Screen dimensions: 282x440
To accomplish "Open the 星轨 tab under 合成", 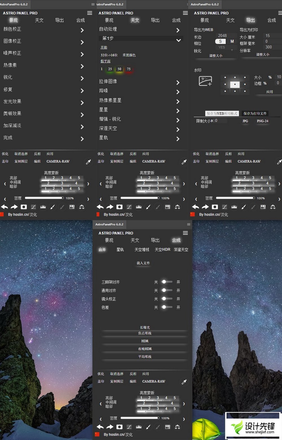I will (120, 250).
